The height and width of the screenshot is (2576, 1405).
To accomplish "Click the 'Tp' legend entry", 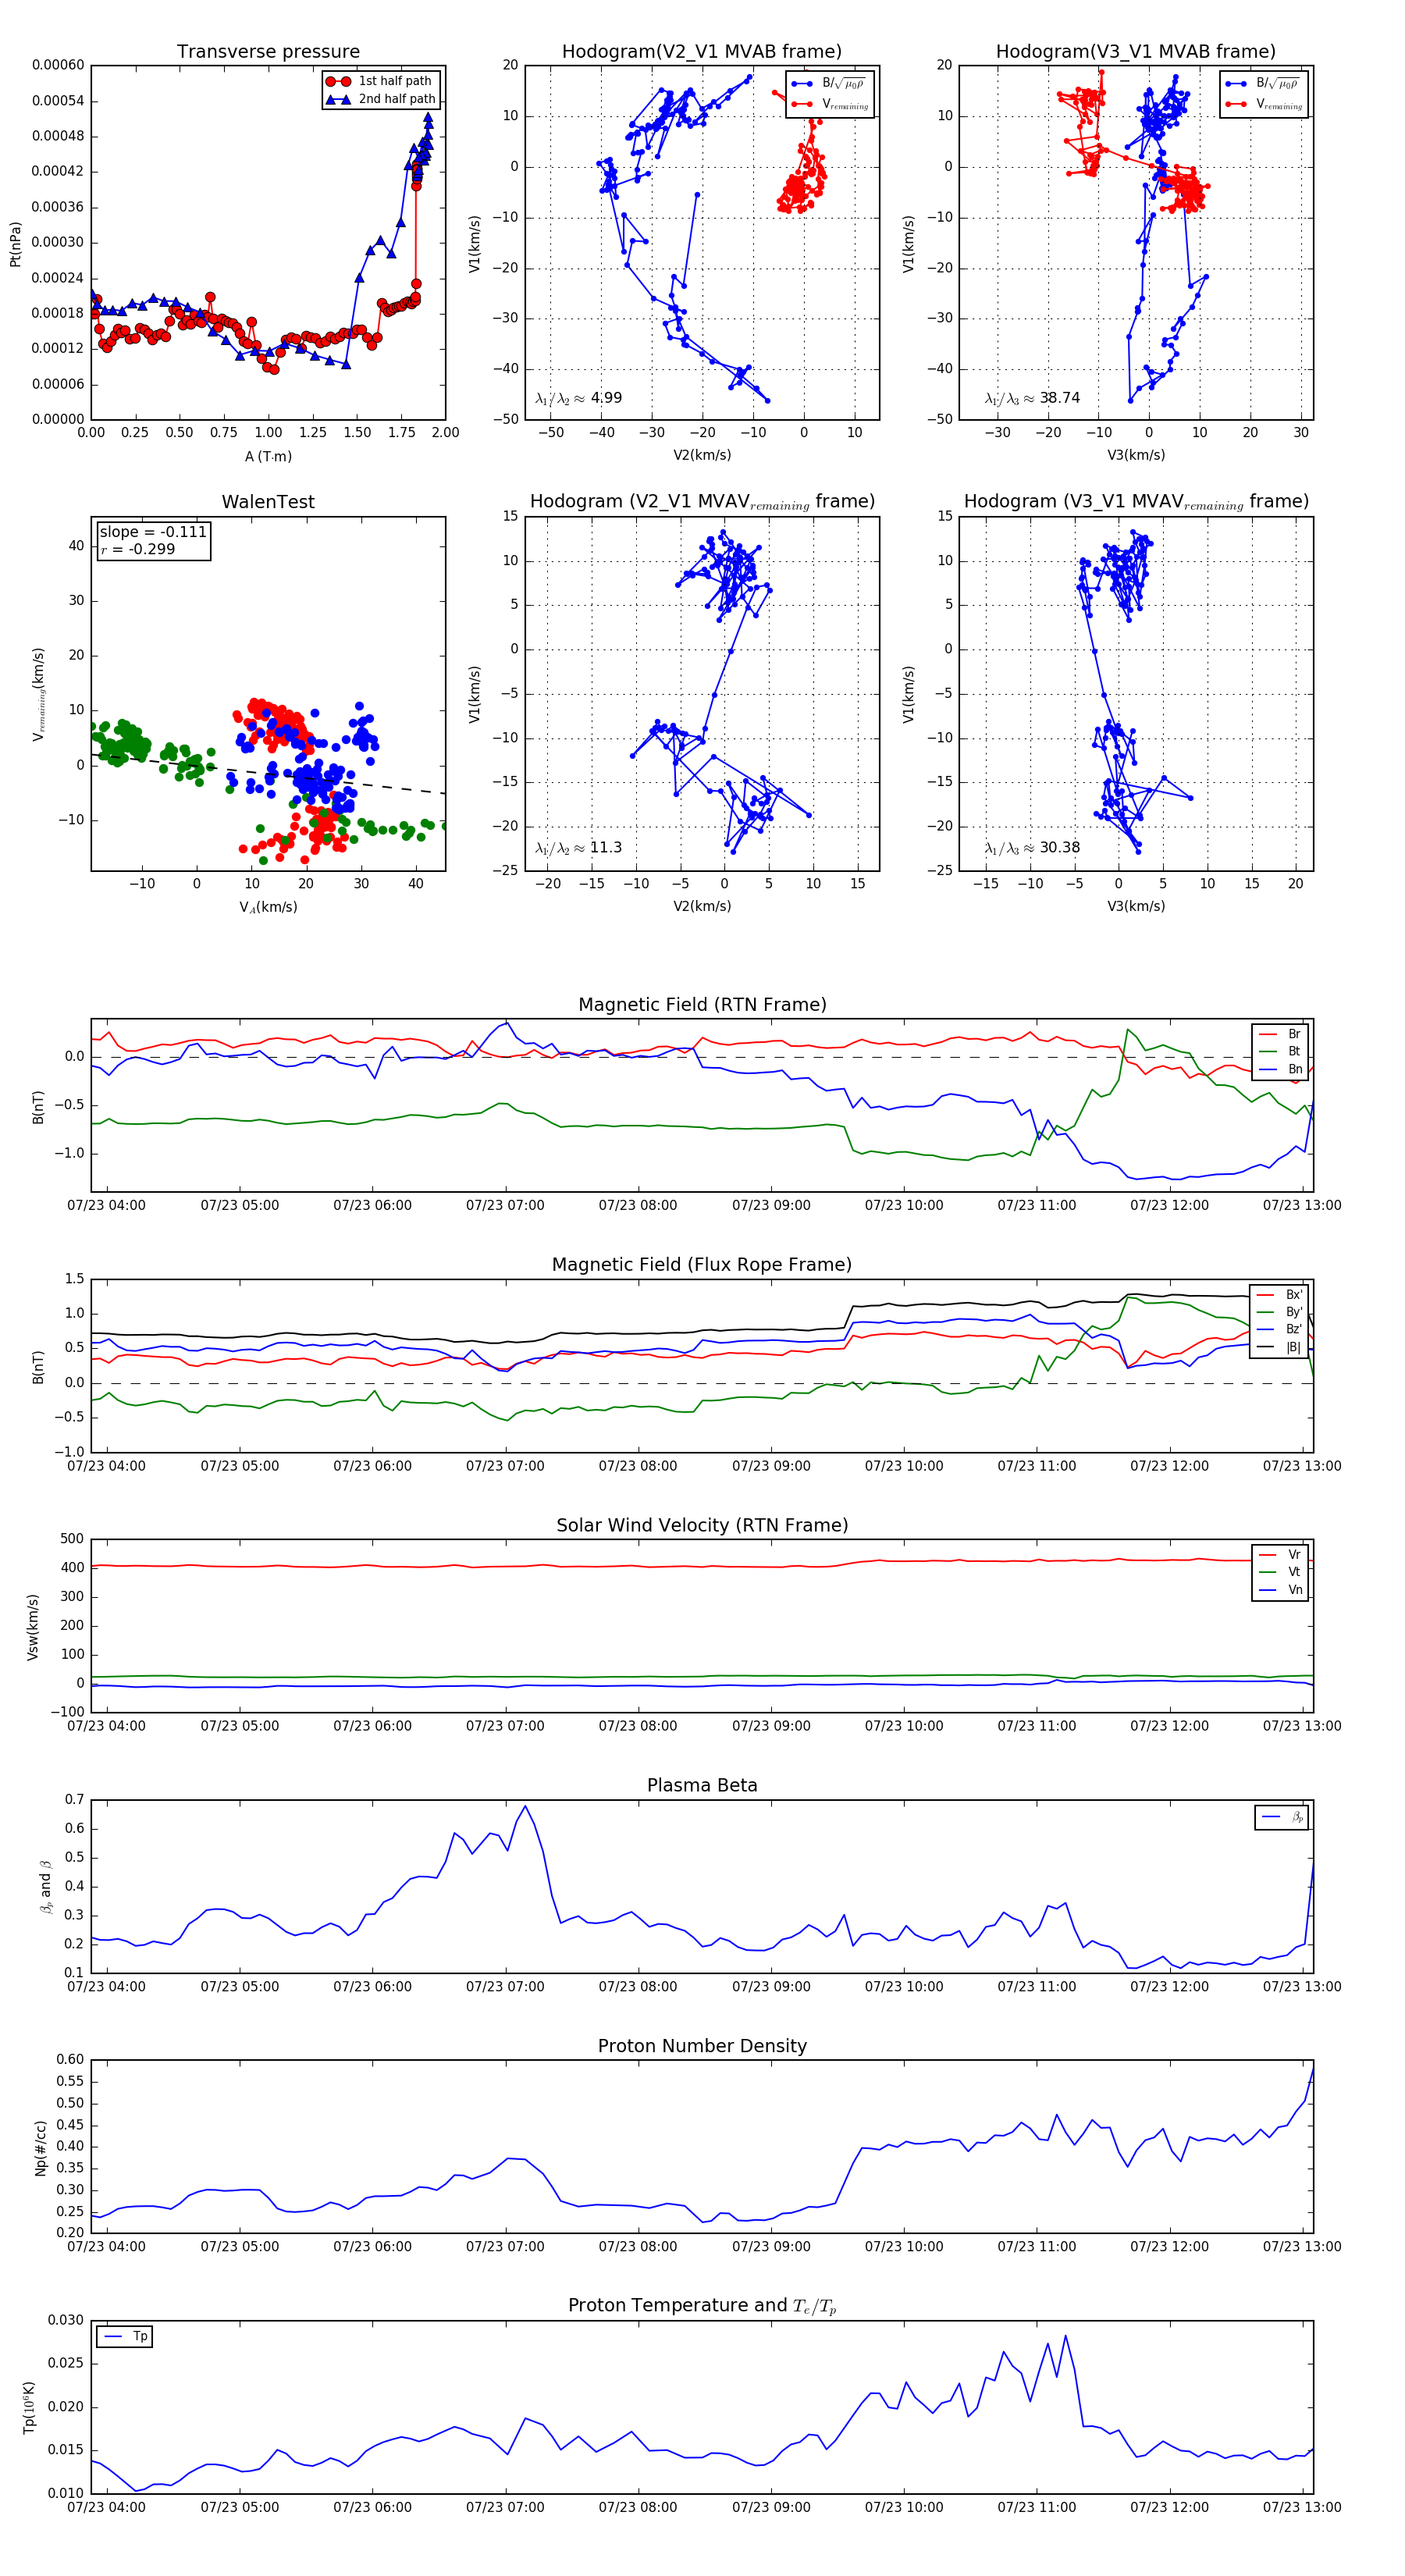I will [125, 2337].
